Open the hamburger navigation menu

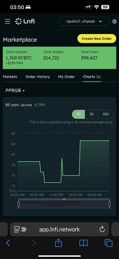pyautogui.click(x=7, y=21)
